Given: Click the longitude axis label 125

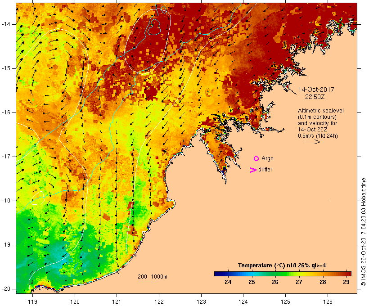Looking at the screenshot, I should (285, 302).
